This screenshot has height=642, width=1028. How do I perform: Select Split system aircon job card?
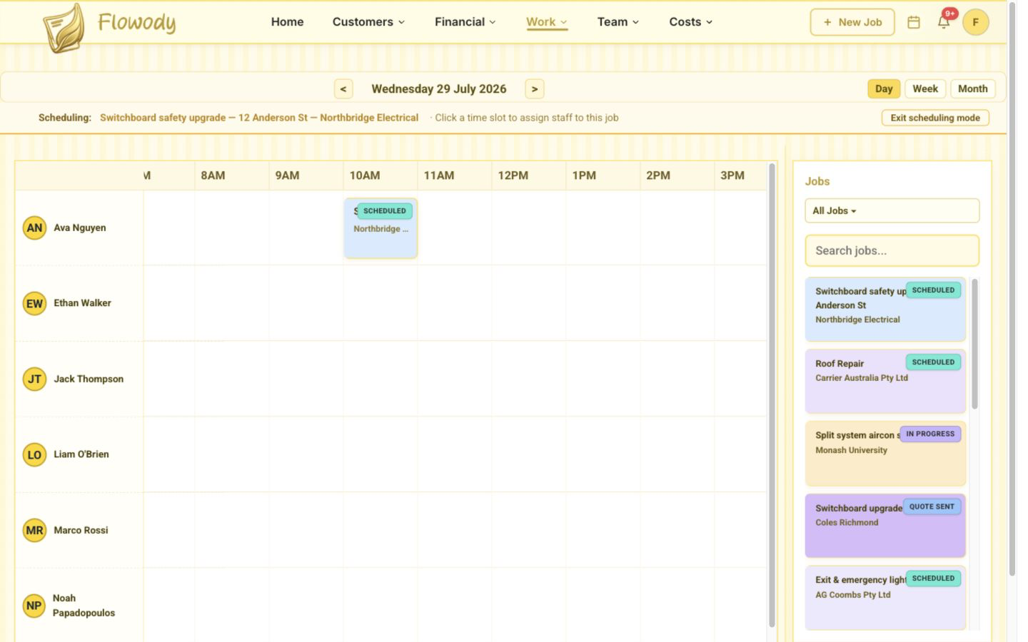885,454
